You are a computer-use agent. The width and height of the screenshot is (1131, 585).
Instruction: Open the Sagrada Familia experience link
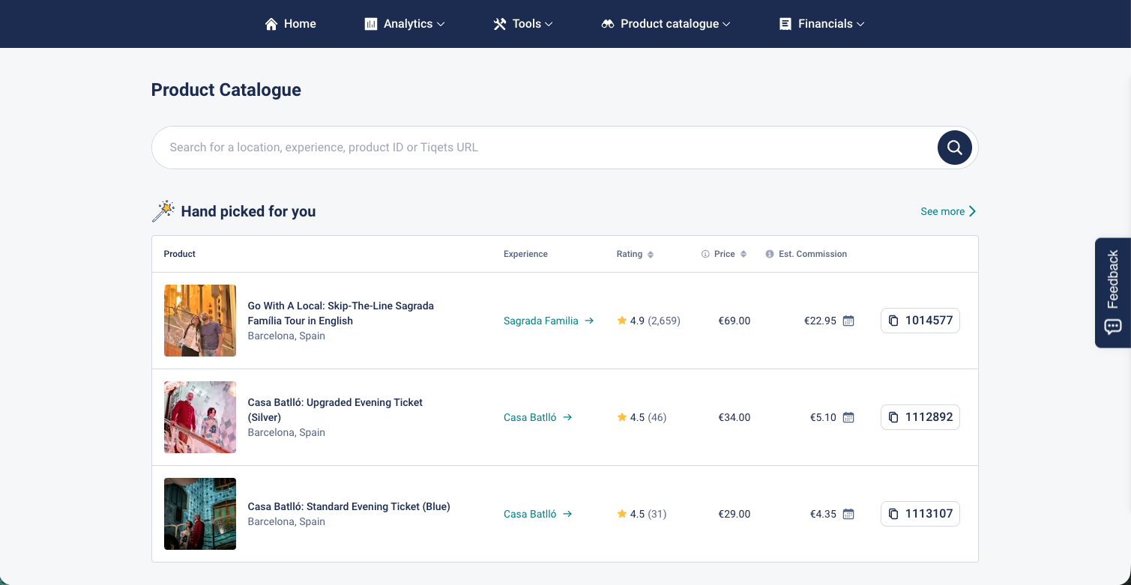pos(549,321)
